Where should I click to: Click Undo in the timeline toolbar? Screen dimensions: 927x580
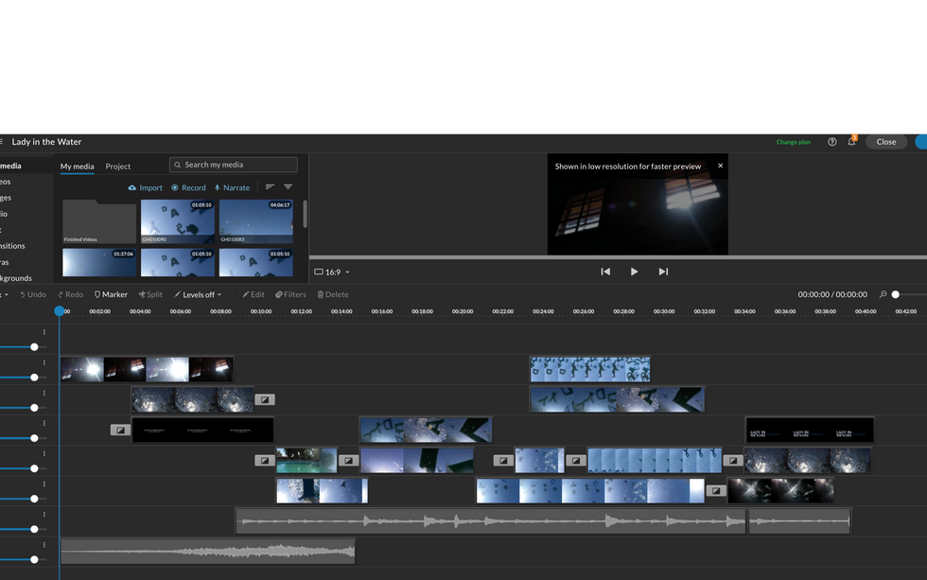33,294
